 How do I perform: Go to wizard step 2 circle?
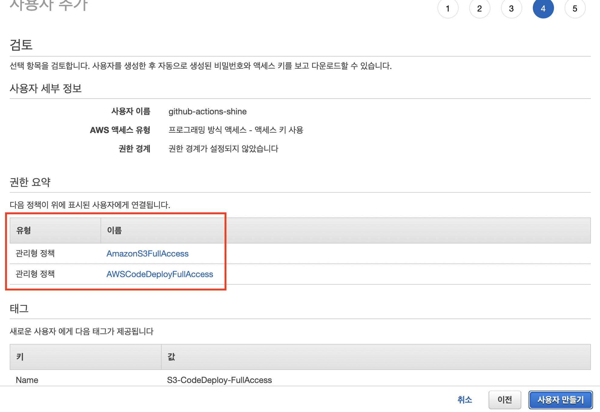[x=480, y=8]
